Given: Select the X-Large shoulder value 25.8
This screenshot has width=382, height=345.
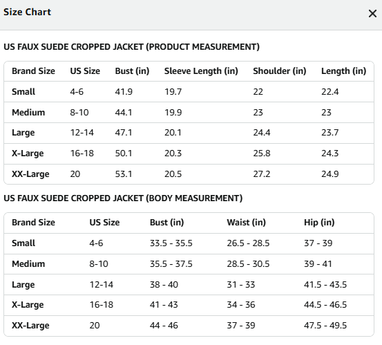Looking at the screenshot, I should click(262, 153).
